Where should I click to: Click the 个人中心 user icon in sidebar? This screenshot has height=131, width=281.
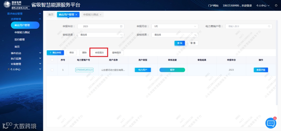coord(9,70)
